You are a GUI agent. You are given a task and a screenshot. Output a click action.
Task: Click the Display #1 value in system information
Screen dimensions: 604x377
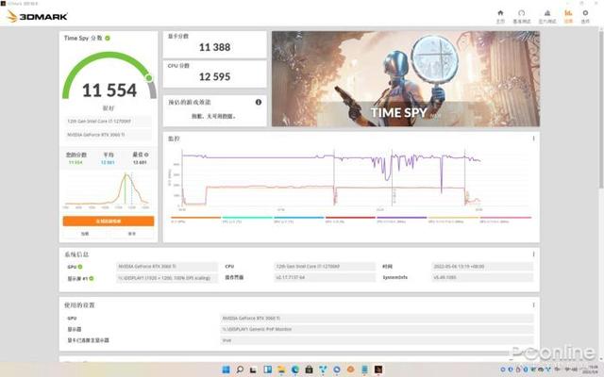pyautogui.click(x=167, y=278)
